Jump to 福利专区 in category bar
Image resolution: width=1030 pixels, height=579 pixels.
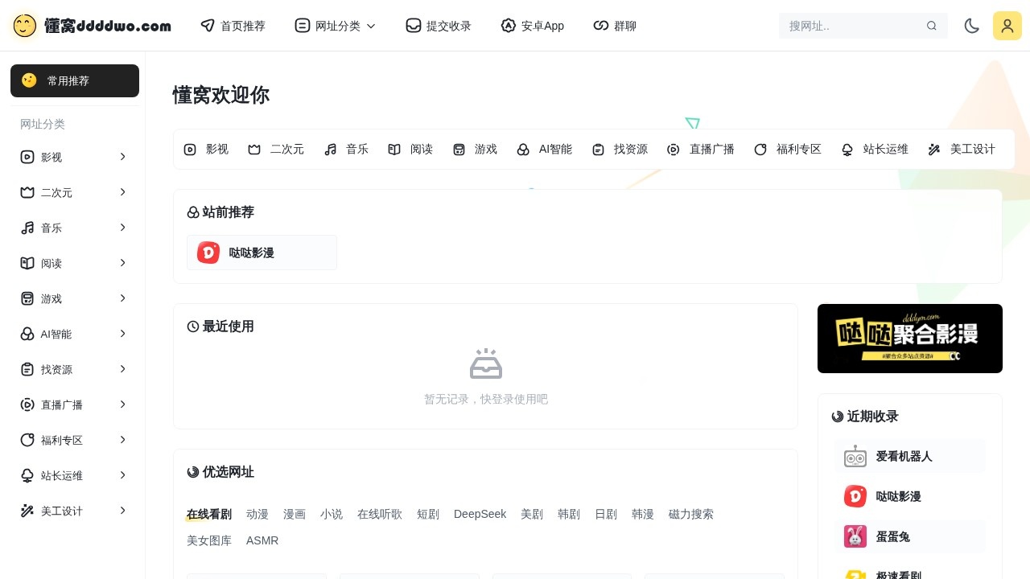click(x=788, y=149)
